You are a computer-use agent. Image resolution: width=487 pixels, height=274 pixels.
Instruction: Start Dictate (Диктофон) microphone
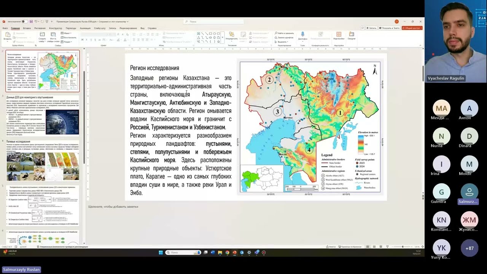point(303,36)
